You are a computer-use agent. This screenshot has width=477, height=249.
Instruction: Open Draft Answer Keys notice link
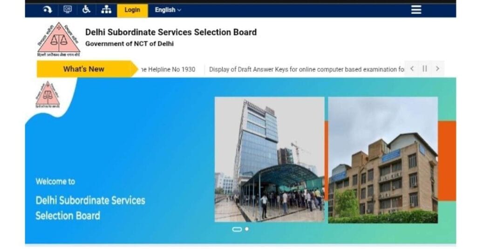tap(307, 70)
